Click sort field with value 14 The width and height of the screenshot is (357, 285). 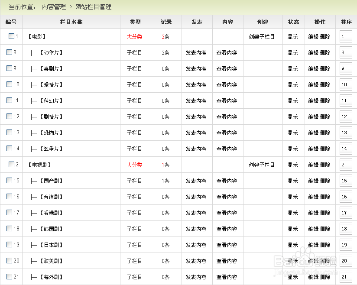[346, 149]
